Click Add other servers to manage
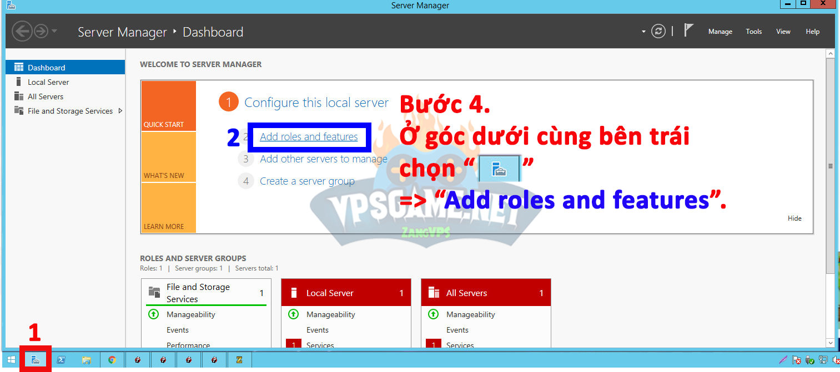840x372 pixels. pyautogui.click(x=323, y=159)
